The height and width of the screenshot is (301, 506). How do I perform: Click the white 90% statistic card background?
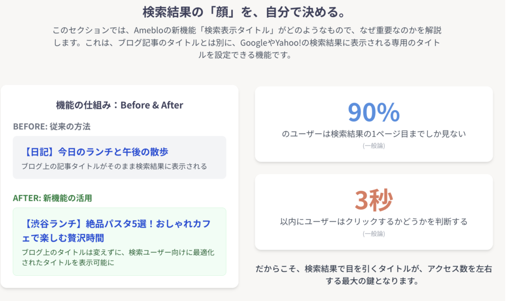(374, 124)
